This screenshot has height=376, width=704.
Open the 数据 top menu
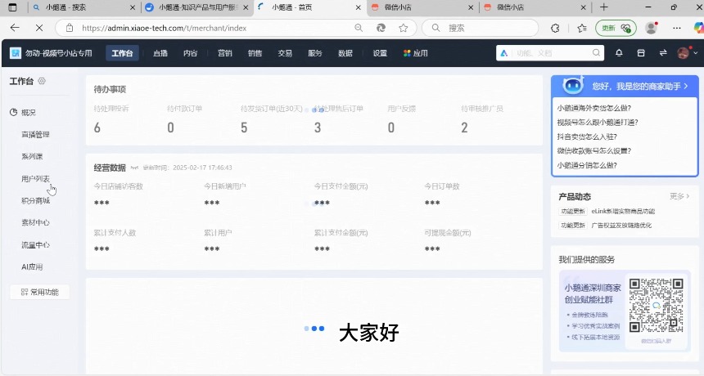point(345,53)
